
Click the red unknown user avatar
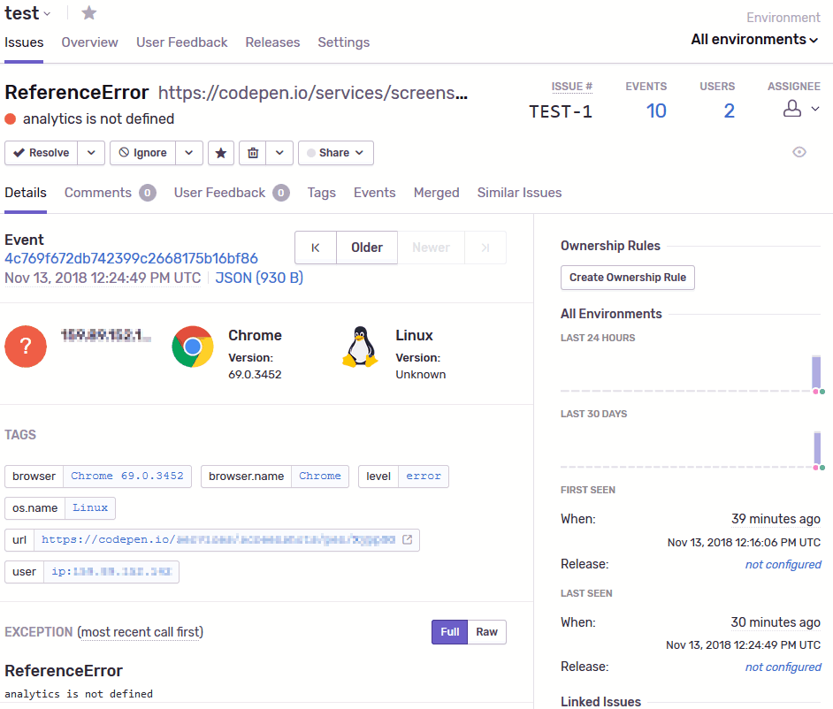pos(26,346)
